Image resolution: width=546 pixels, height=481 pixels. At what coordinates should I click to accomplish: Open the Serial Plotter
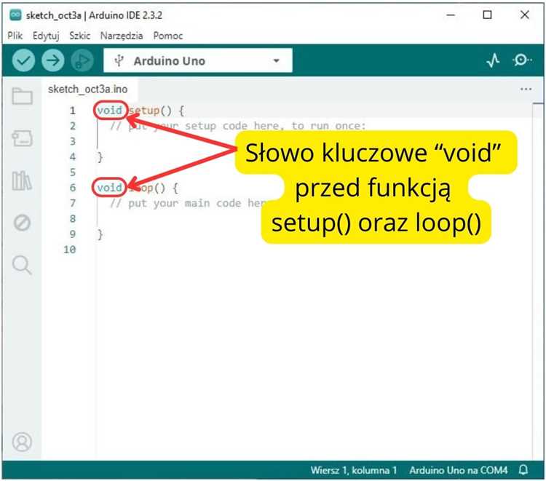(493, 60)
